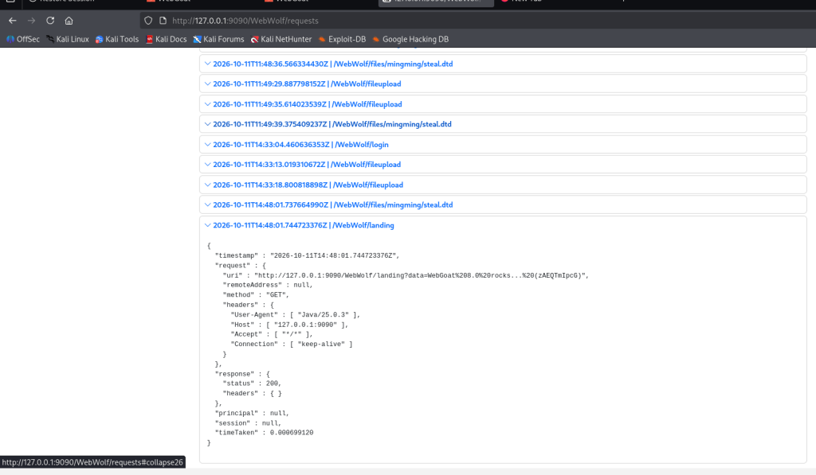Collapse the 14:48:01.744 /WebWolf/landing request
Viewport: 816px width, 475px height.
(304, 225)
